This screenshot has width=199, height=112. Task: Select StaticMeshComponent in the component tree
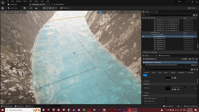(162, 65)
